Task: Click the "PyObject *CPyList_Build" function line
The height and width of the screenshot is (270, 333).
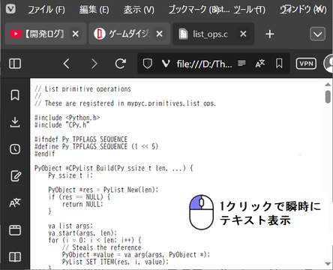Action: click(114, 168)
